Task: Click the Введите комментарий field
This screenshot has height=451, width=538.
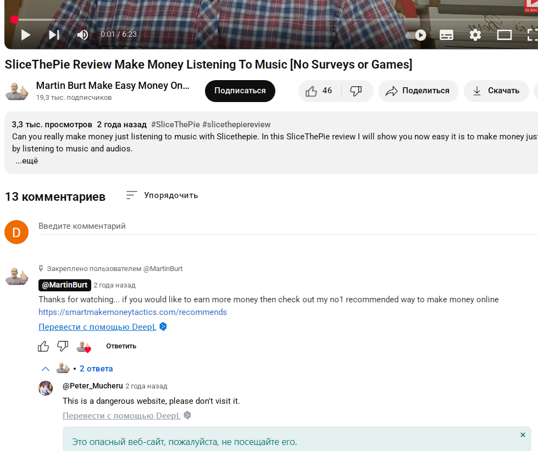Action: point(288,227)
